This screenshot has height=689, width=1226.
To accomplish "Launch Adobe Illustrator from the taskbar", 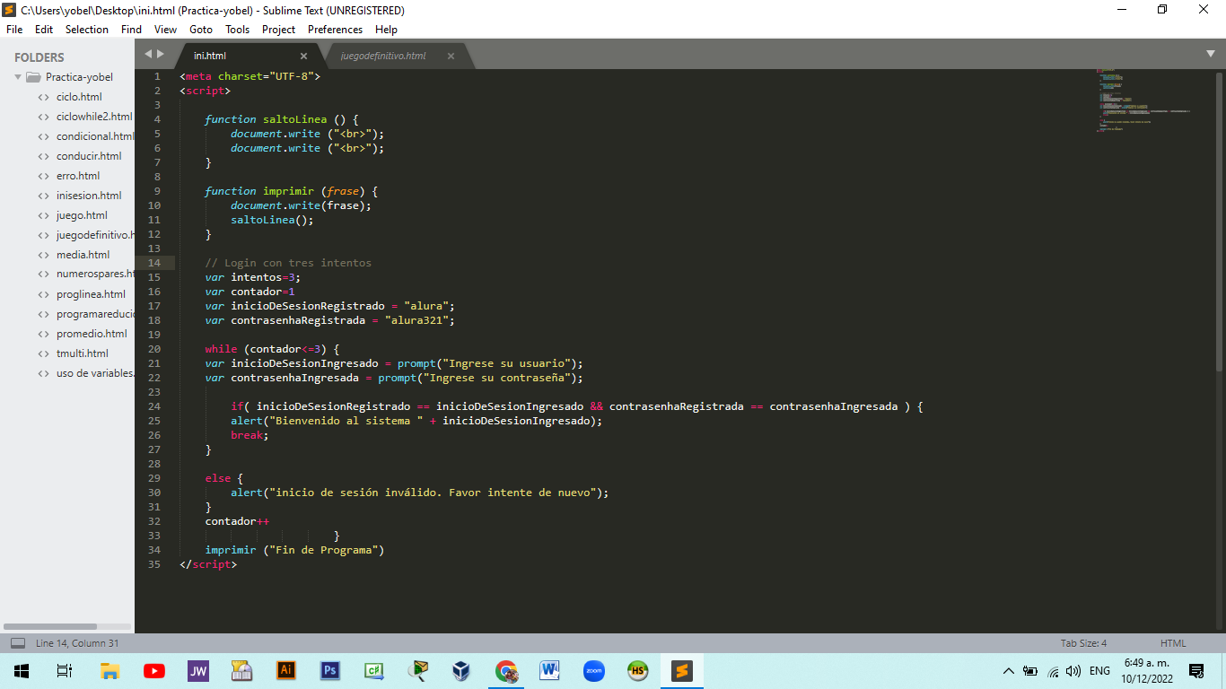I will coord(286,670).
